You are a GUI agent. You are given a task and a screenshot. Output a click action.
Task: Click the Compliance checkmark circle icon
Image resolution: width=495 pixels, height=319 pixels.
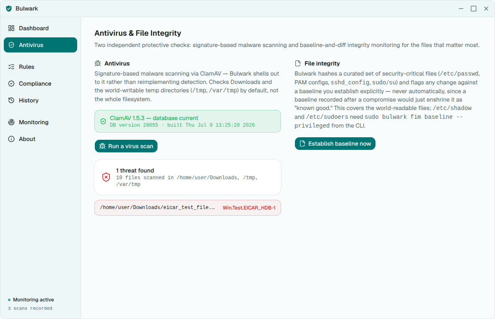11,84
